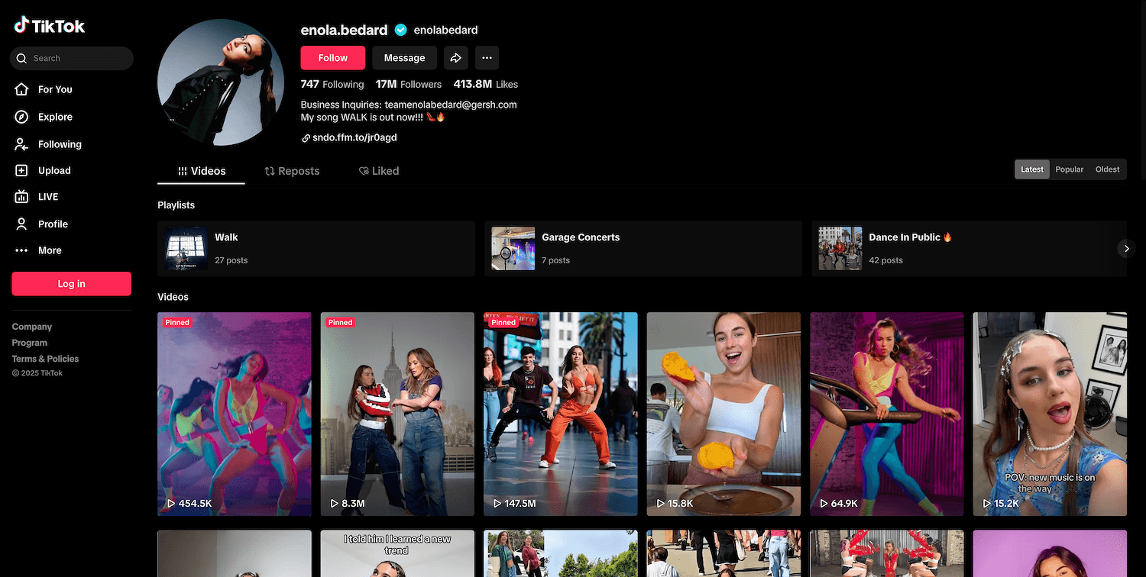Show more playlists with right chevron

coord(1125,249)
